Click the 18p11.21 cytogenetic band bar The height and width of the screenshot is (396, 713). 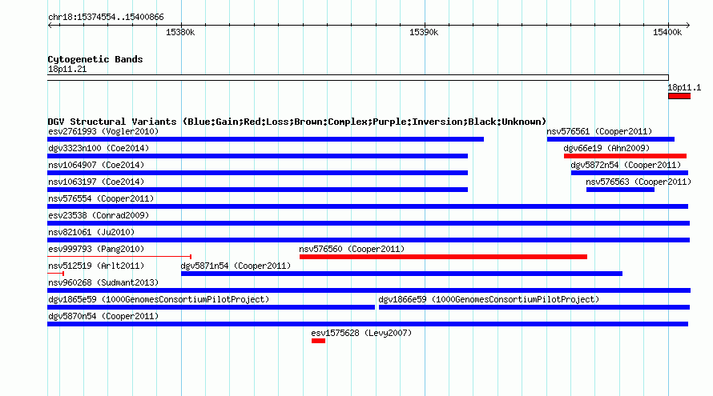tap(358, 78)
